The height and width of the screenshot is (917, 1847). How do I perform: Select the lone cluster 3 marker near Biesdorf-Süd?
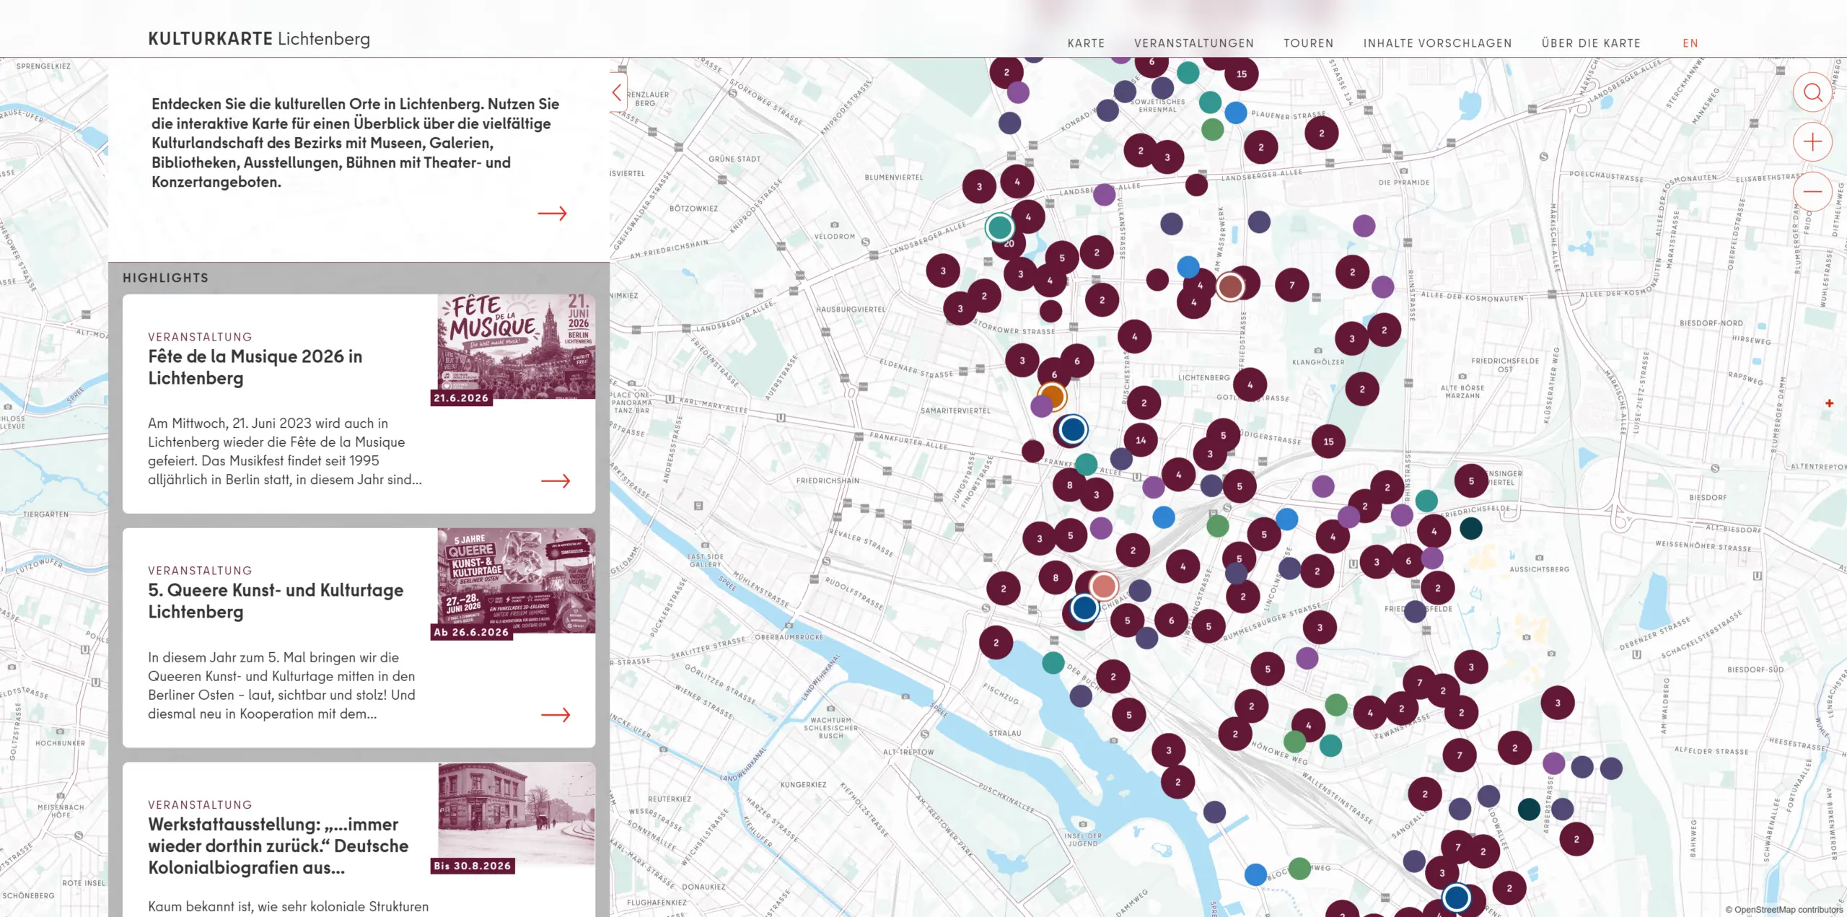point(1557,703)
